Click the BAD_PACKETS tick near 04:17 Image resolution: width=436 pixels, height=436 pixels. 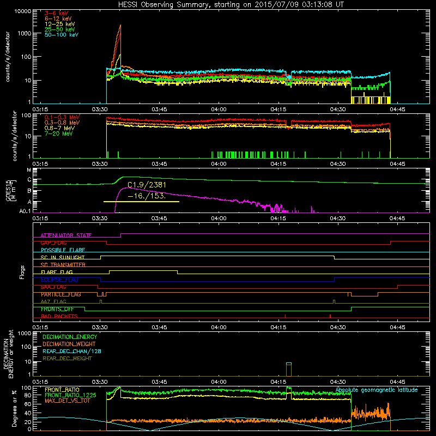point(285,316)
